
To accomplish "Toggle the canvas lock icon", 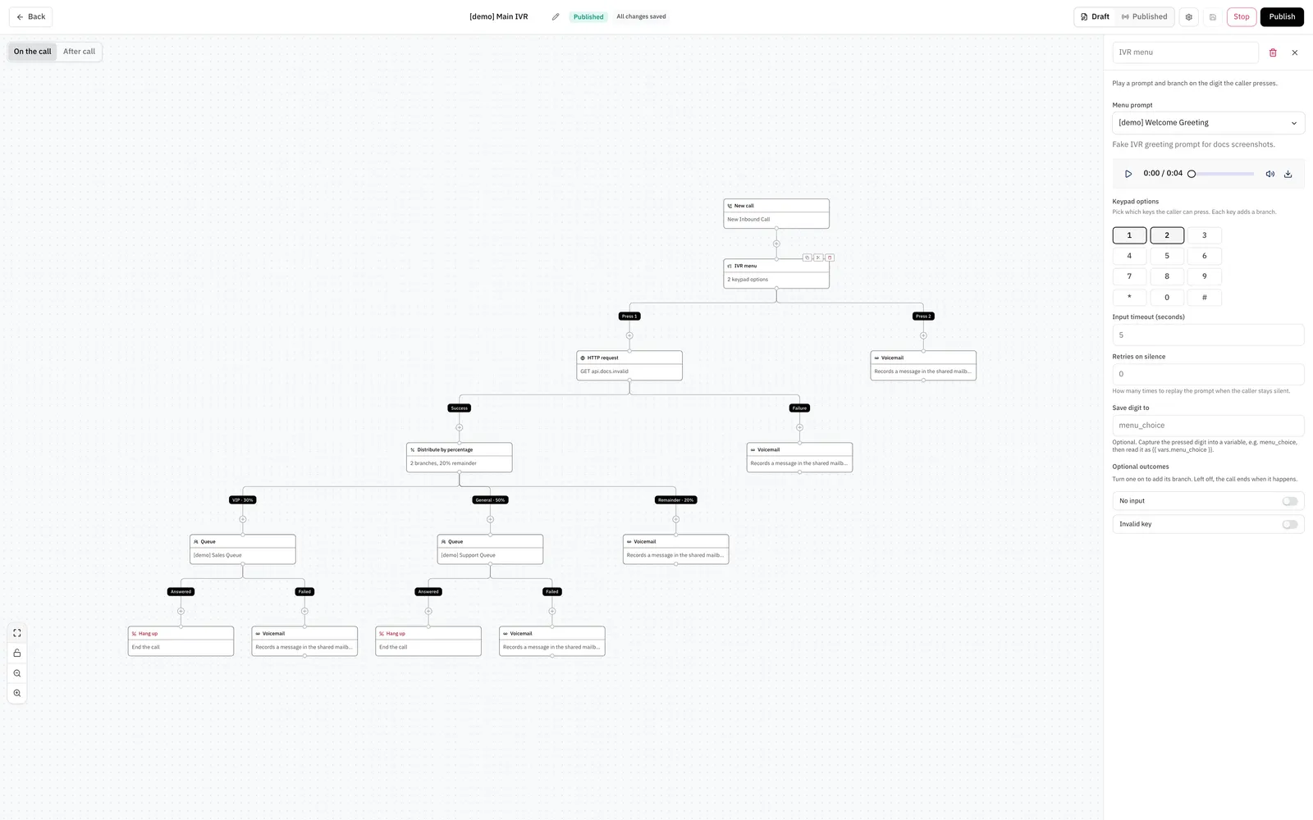I will pyautogui.click(x=17, y=654).
